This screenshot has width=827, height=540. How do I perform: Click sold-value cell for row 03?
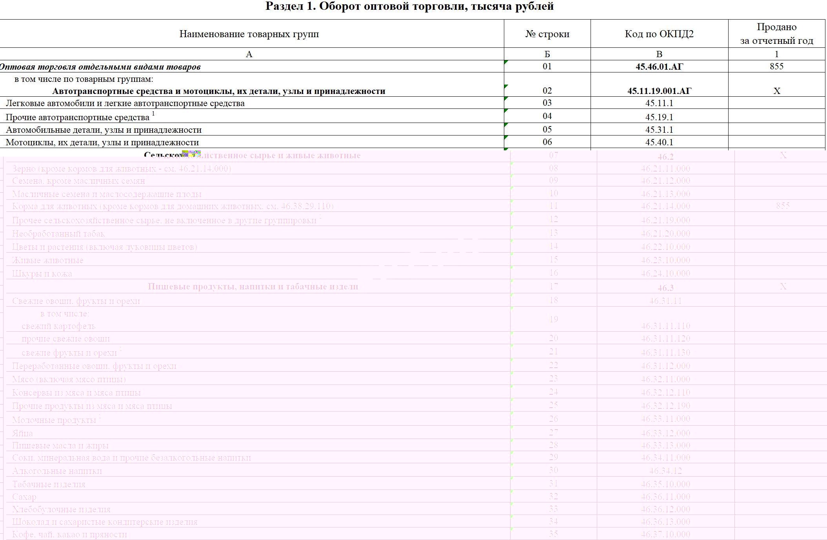tap(776, 103)
